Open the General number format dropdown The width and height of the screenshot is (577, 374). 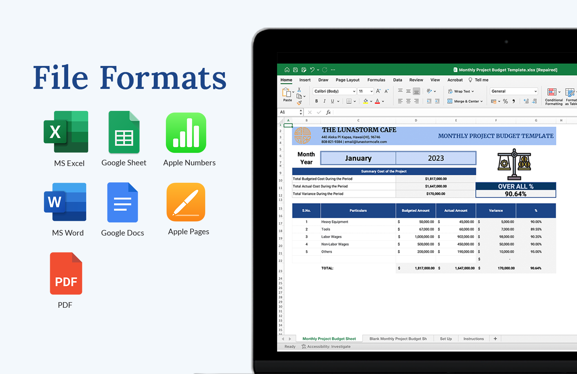pos(514,91)
